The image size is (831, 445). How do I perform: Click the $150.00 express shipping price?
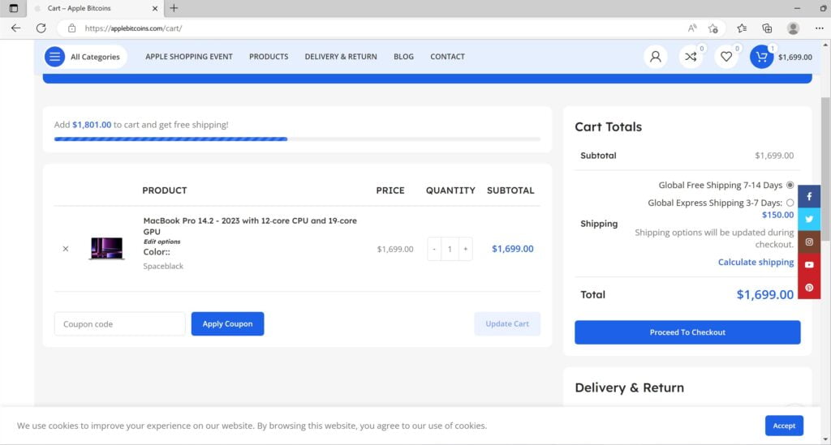coord(777,215)
